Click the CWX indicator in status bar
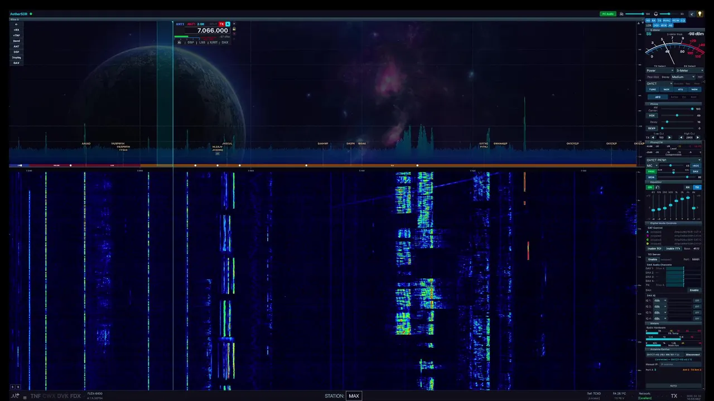714x401 pixels. pyautogui.click(x=49, y=396)
